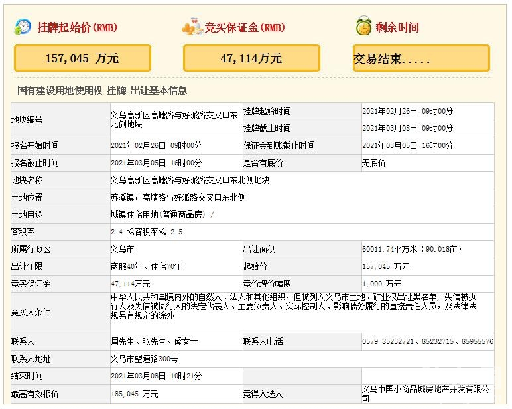Select the 容积率 value 2.4 to 2.5
Screen dimensions: 512x409
tap(146, 232)
